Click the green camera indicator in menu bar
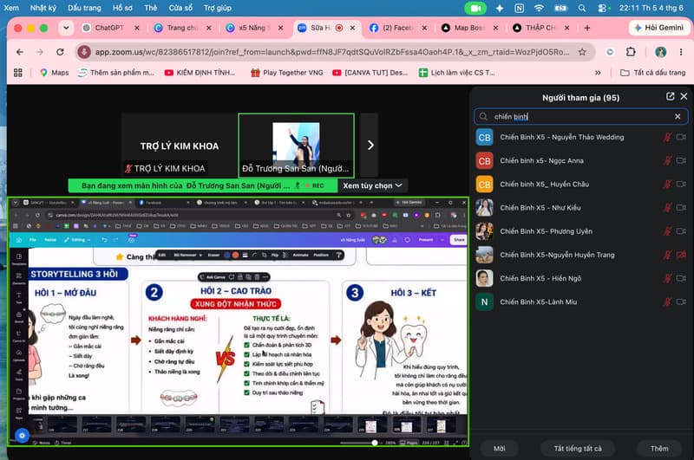 coord(475,8)
